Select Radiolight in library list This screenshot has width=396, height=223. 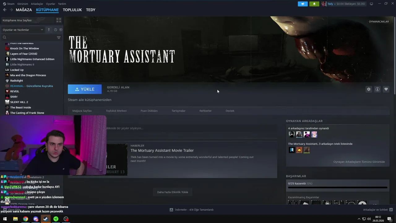[x=16, y=81]
